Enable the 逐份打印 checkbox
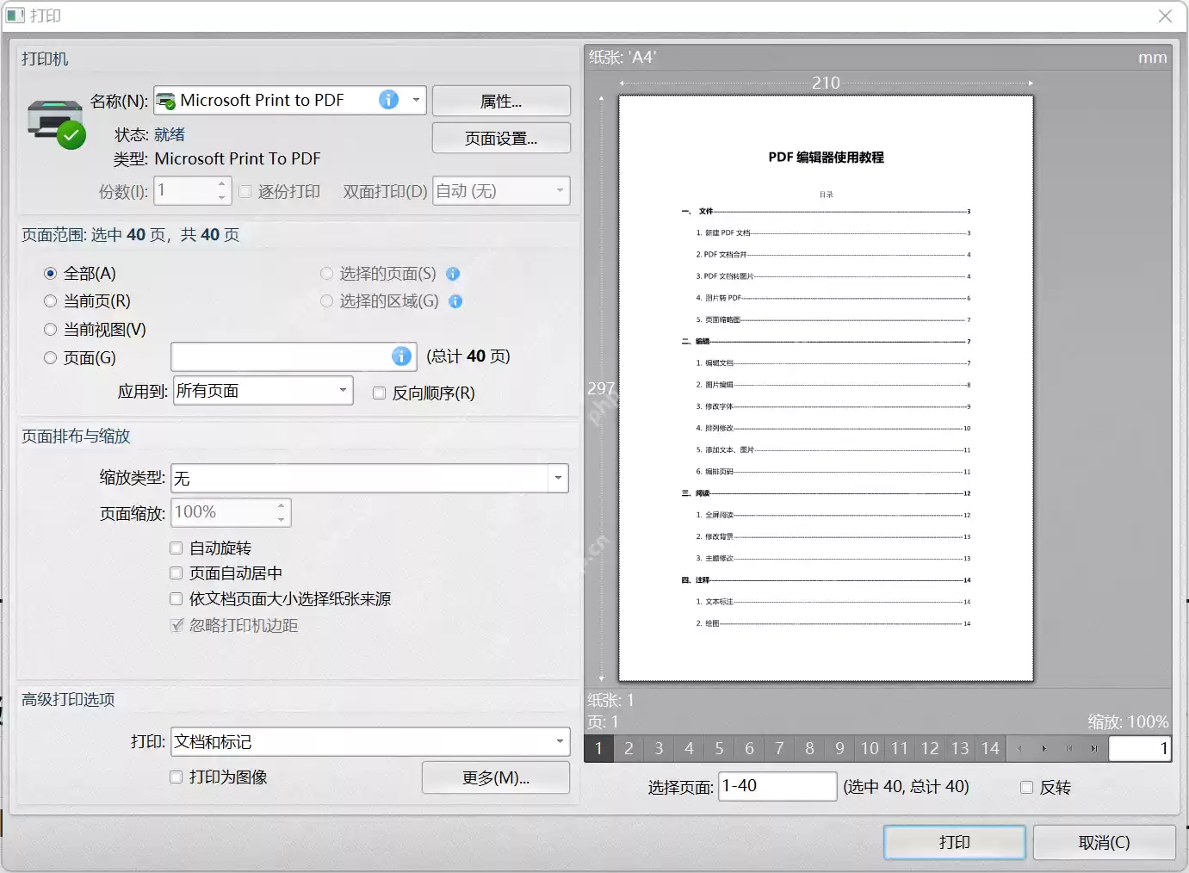 (245, 192)
